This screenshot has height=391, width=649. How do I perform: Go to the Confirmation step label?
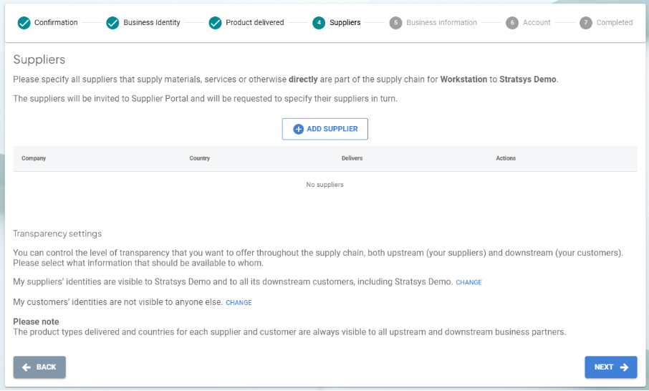pyautogui.click(x=56, y=23)
